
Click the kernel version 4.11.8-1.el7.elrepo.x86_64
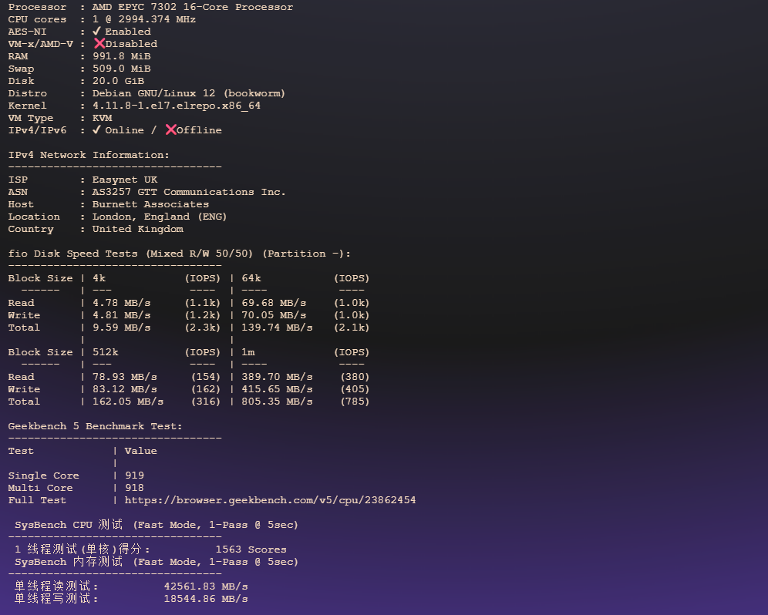click(x=176, y=106)
